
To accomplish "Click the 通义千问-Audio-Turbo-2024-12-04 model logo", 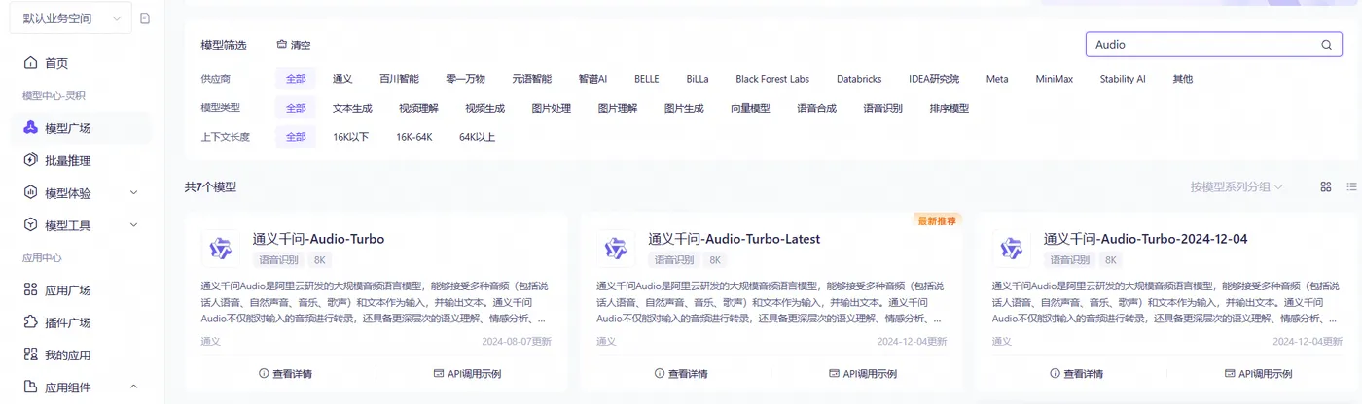I will click(1012, 249).
